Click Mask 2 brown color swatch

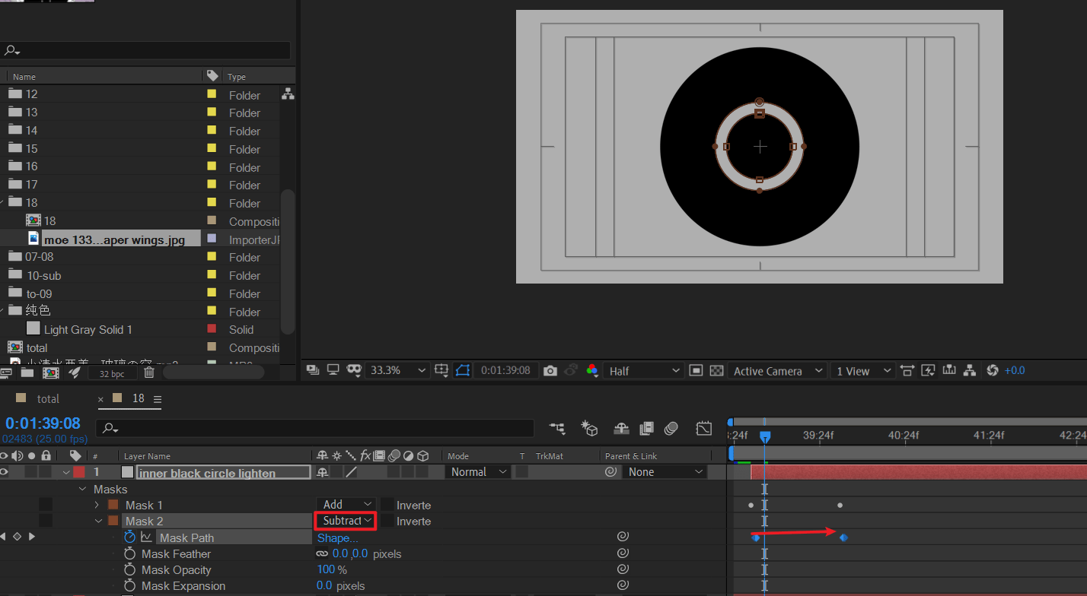coord(113,521)
